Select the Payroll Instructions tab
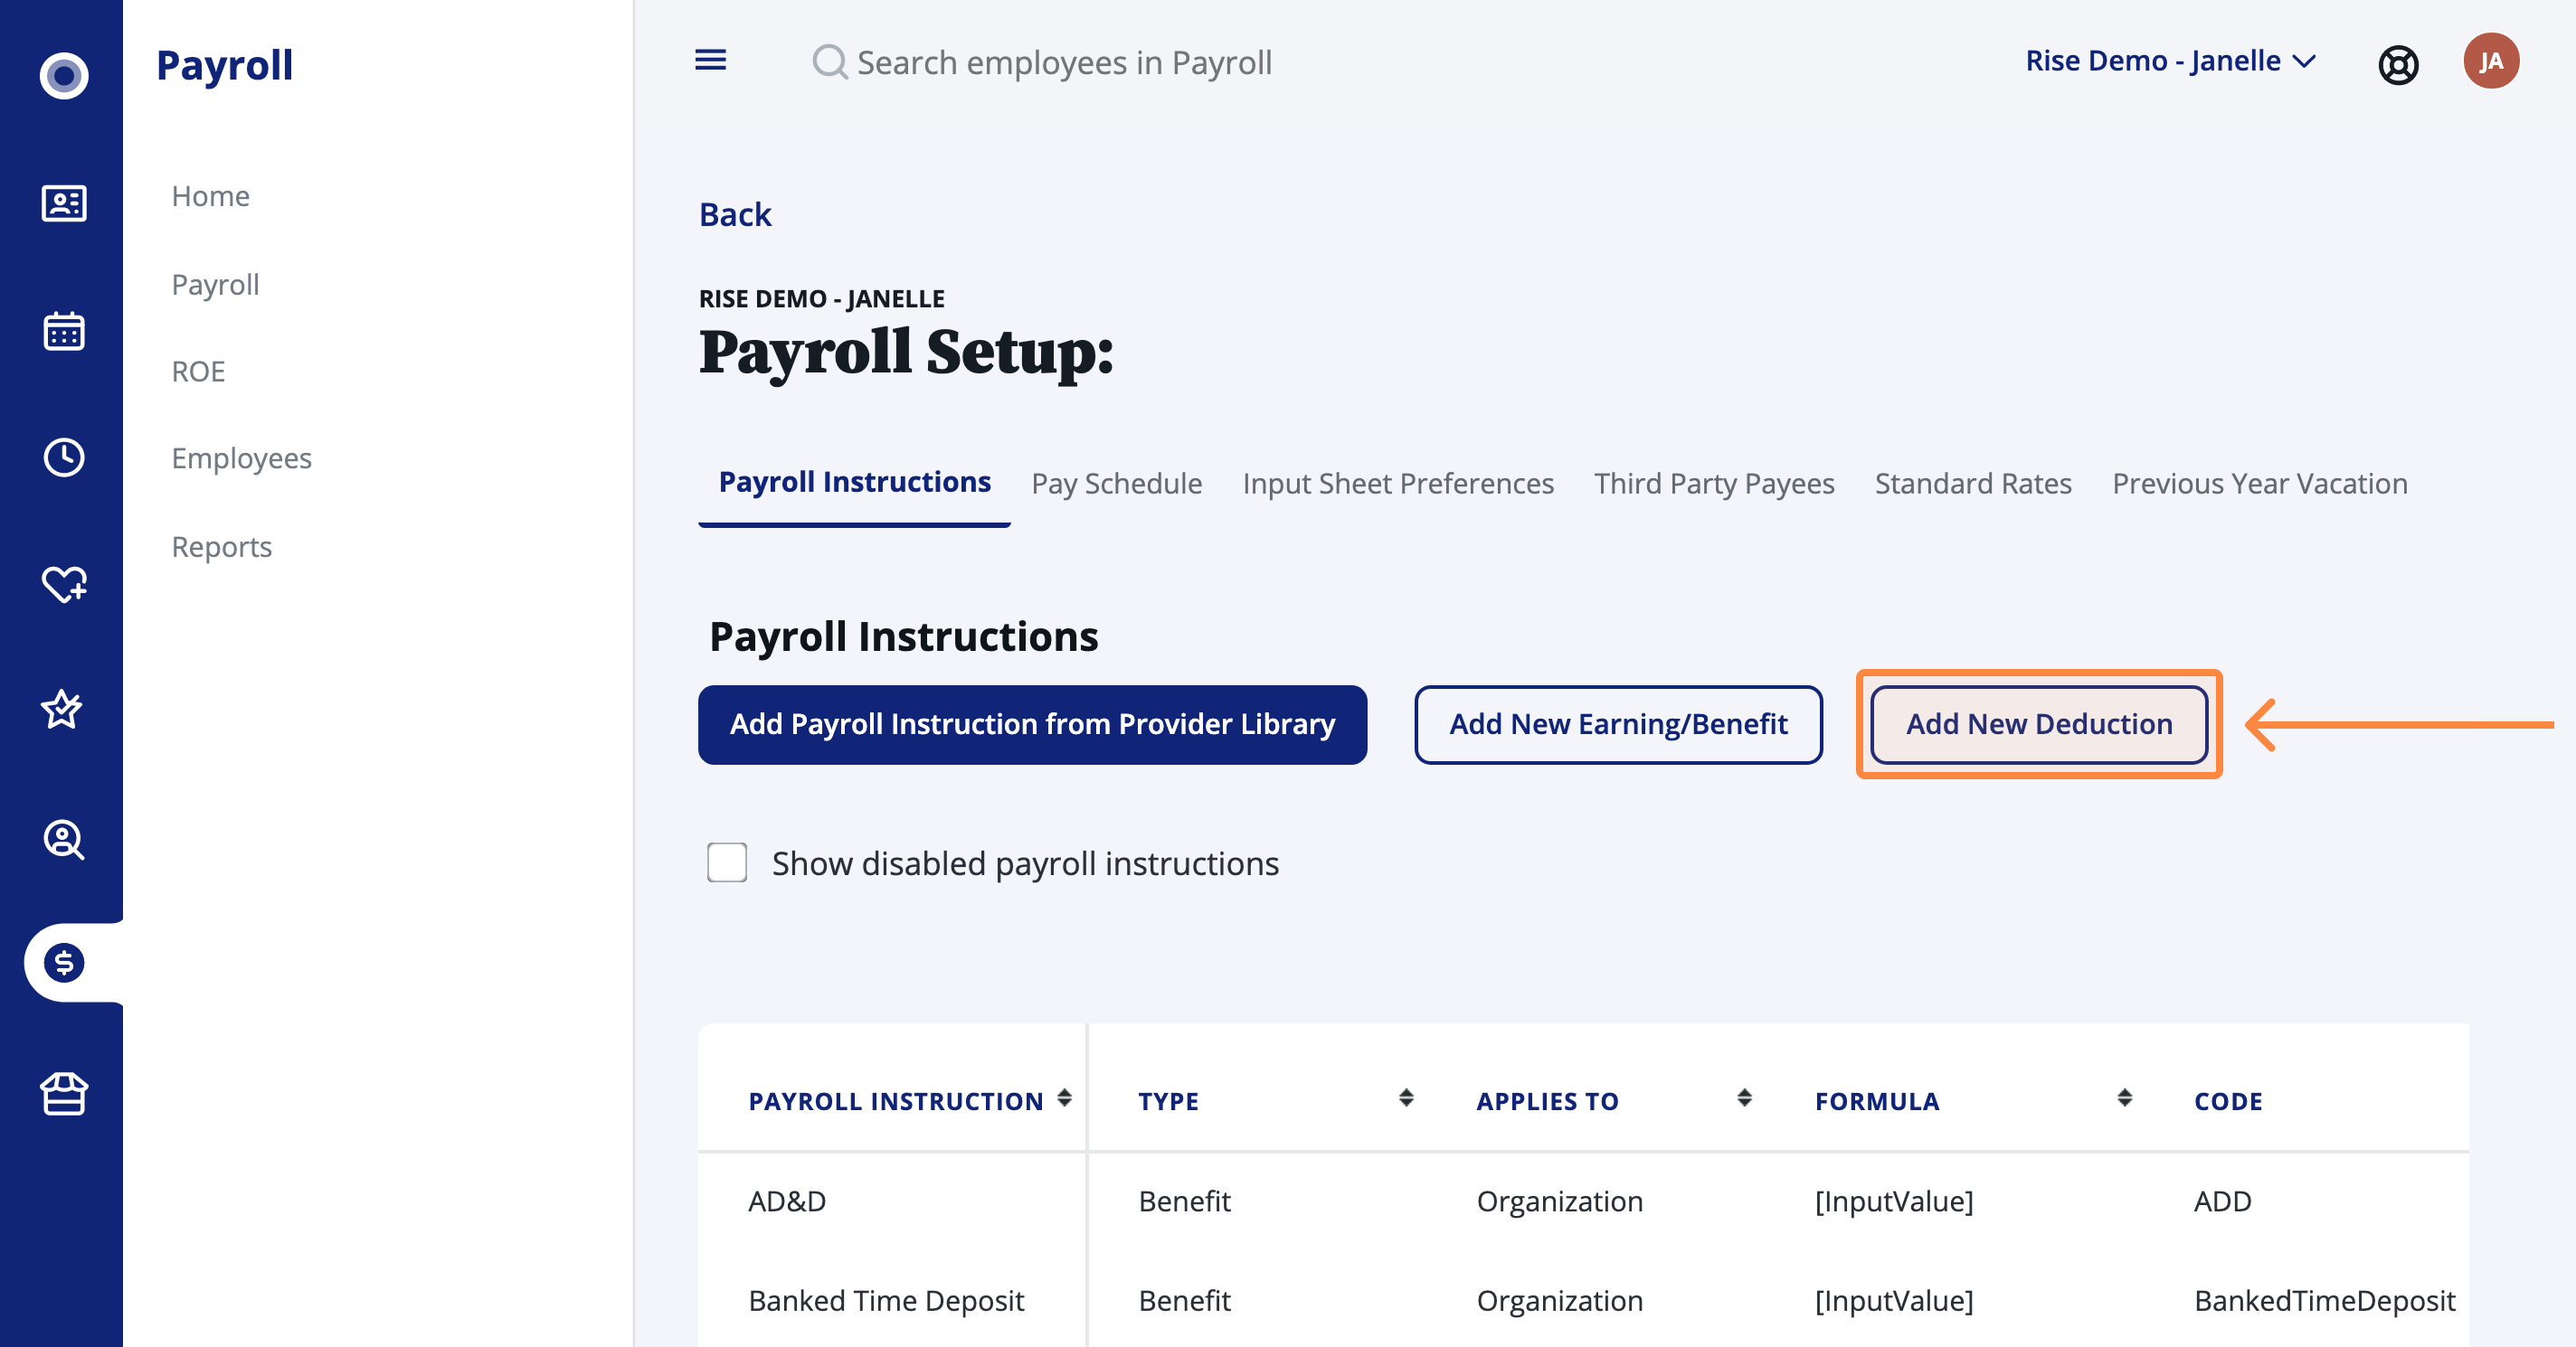The image size is (2576, 1347). [854, 483]
